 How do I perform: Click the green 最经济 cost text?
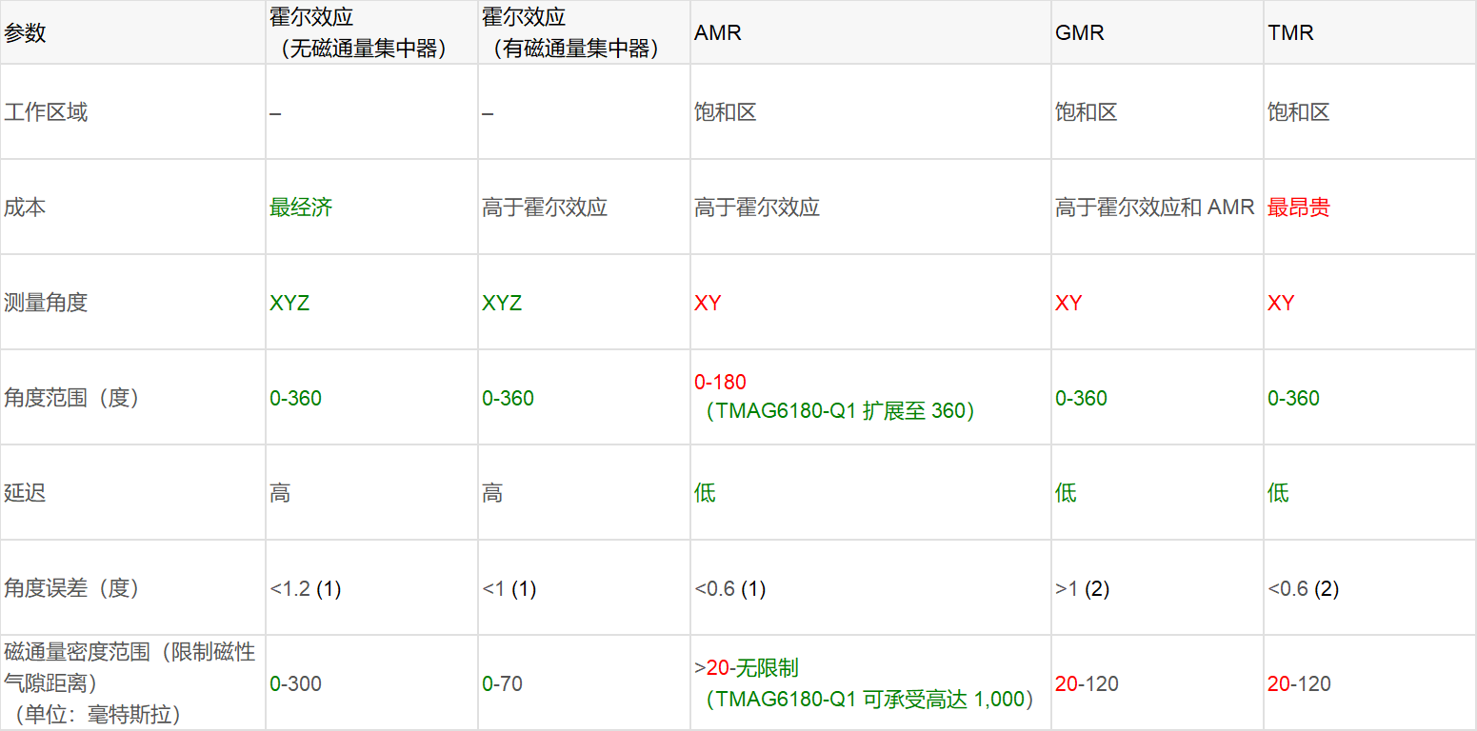[x=301, y=207]
